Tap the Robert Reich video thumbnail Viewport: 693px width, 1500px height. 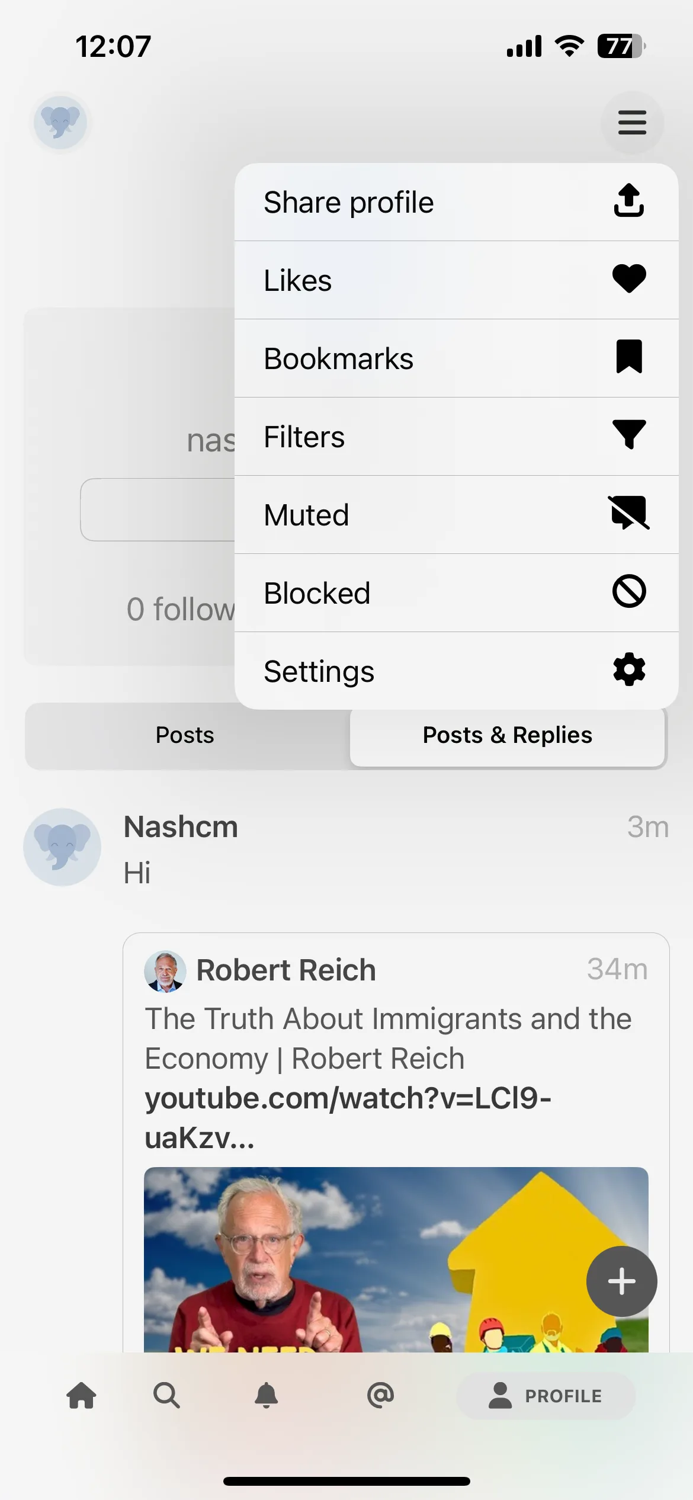tap(396, 1259)
